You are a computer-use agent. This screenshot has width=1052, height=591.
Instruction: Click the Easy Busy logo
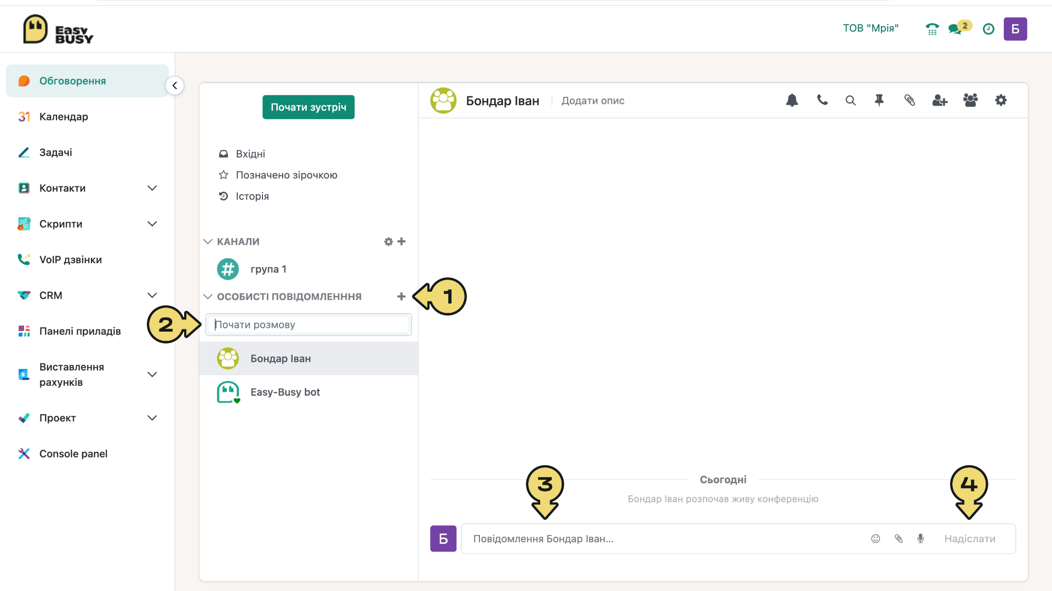coord(58,29)
